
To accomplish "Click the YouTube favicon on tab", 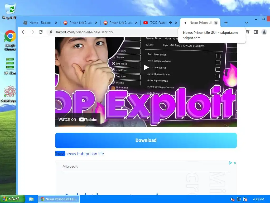I will click(x=146, y=23).
